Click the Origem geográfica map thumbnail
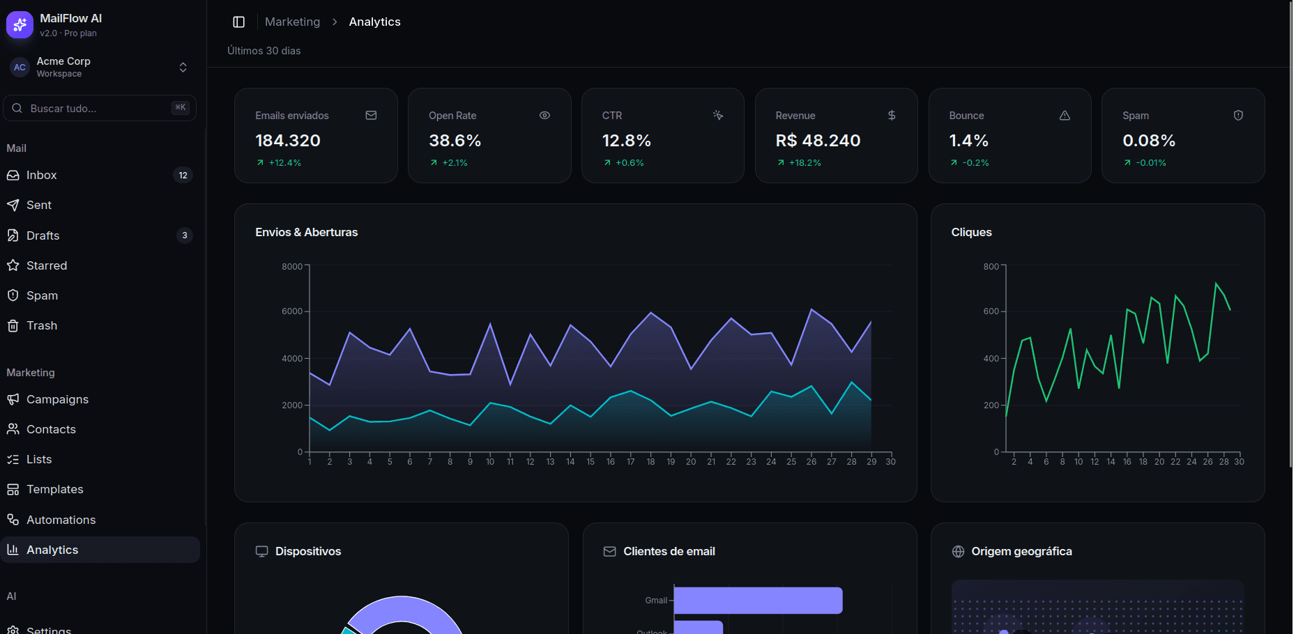The image size is (1296, 634). pyautogui.click(x=1097, y=607)
